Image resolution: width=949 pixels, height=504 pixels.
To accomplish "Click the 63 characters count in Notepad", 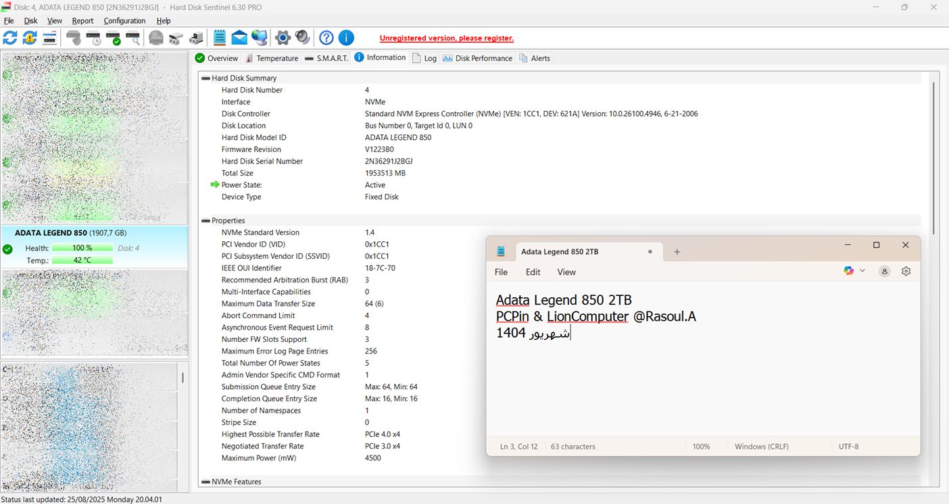I will click(573, 447).
